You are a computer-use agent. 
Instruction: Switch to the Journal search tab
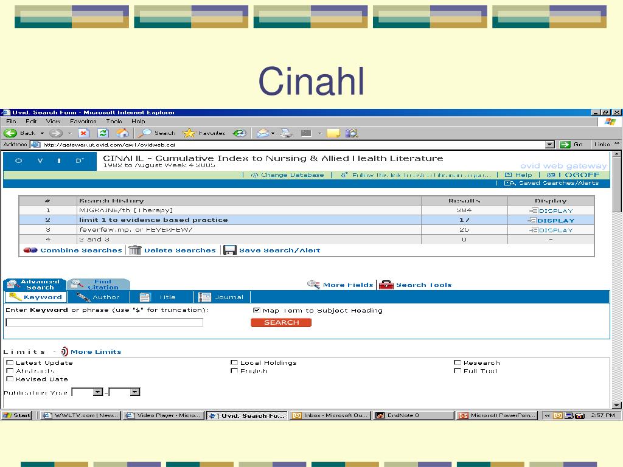223,297
